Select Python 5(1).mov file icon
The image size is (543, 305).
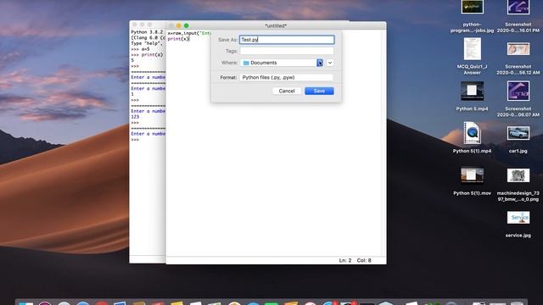tap(472, 175)
